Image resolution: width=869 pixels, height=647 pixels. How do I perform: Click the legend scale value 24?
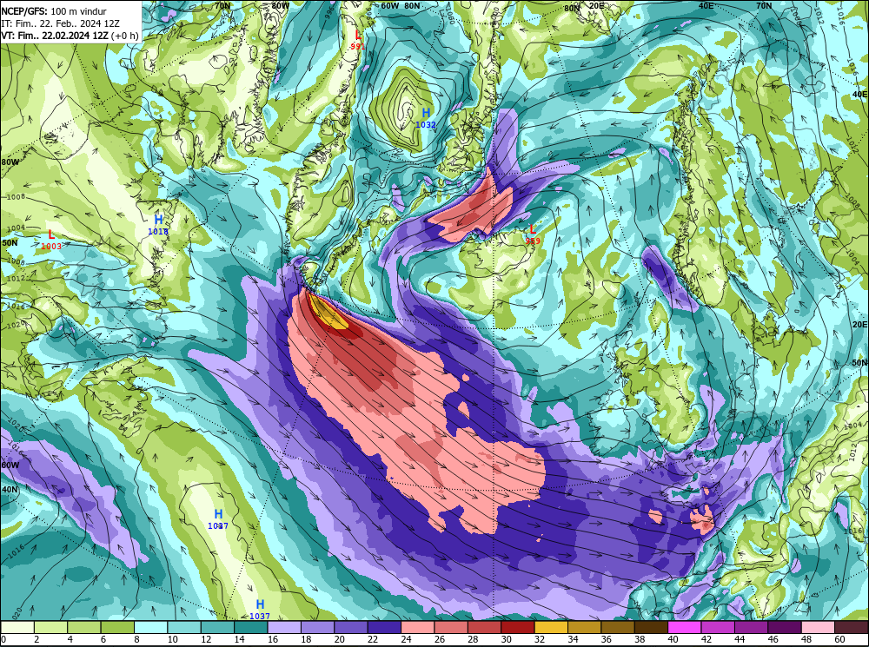(x=406, y=640)
